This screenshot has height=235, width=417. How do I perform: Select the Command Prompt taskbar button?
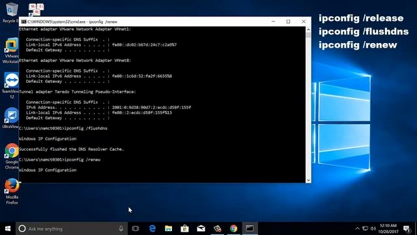(x=250, y=228)
